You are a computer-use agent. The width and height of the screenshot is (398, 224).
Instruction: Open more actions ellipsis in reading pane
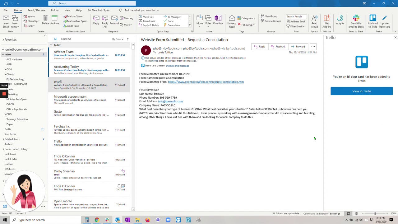[x=313, y=47]
